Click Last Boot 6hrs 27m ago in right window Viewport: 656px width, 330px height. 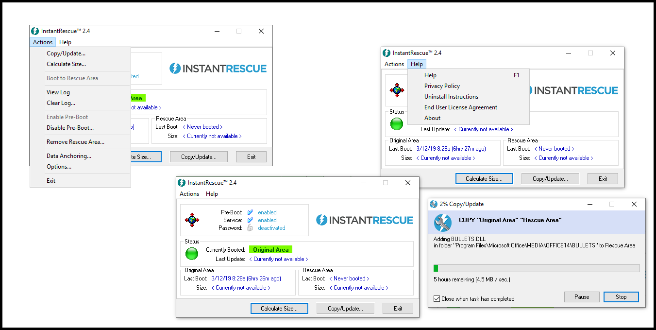click(x=451, y=149)
